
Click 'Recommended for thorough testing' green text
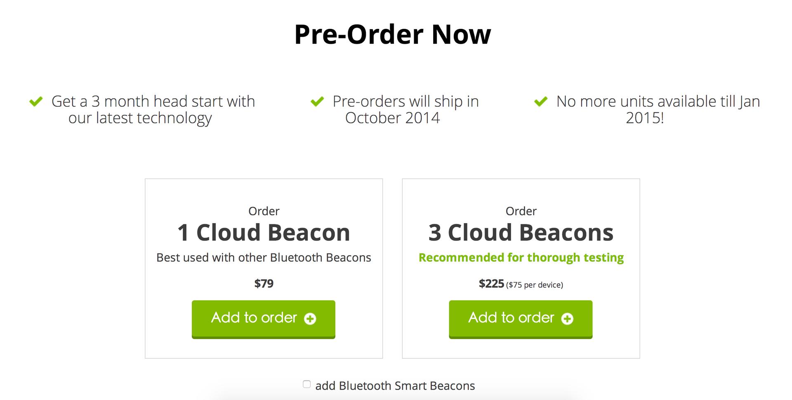521,258
